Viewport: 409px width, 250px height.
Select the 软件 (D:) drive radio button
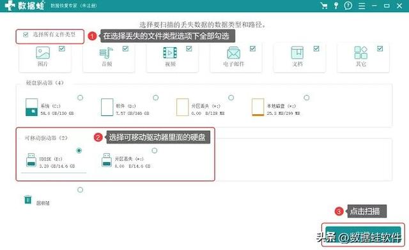(156, 98)
